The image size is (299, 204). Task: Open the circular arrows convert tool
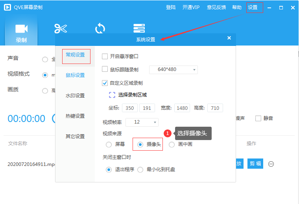(100, 29)
